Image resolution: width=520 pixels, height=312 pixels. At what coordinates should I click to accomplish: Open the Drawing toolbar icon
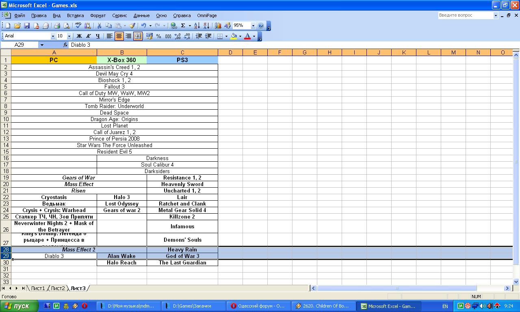point(227,26)
